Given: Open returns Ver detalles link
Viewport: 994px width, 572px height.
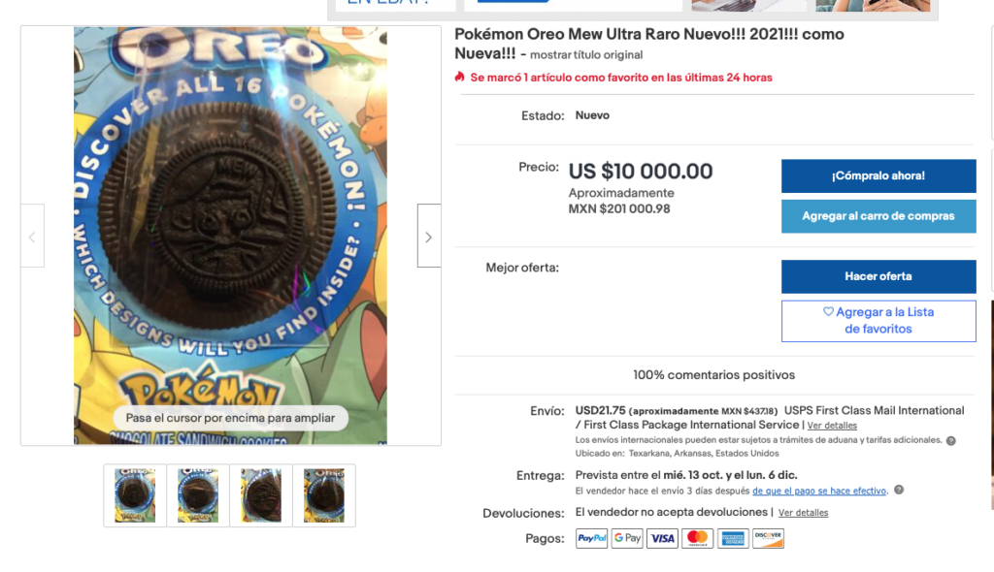Looking at the screenshot, I should (x=803, y=513).
